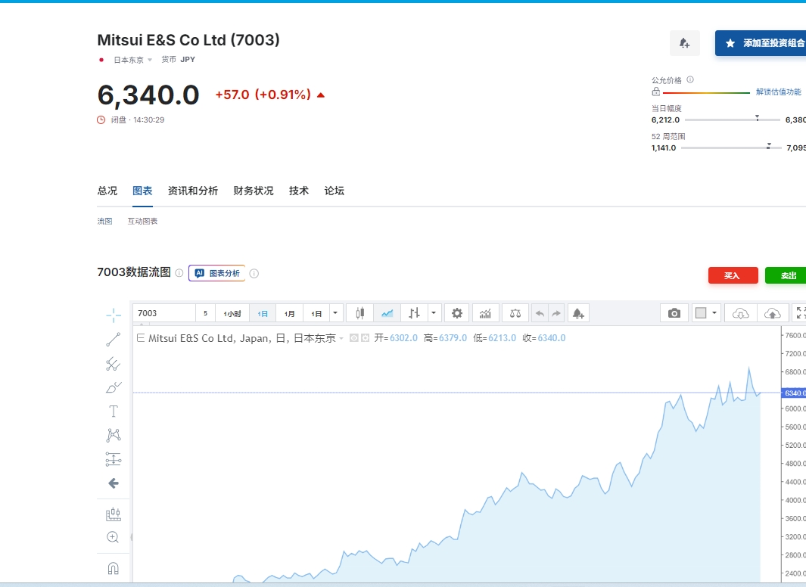The image size is (806, 587).
Task: Select the text annotation tool
Action: point(113,412)
